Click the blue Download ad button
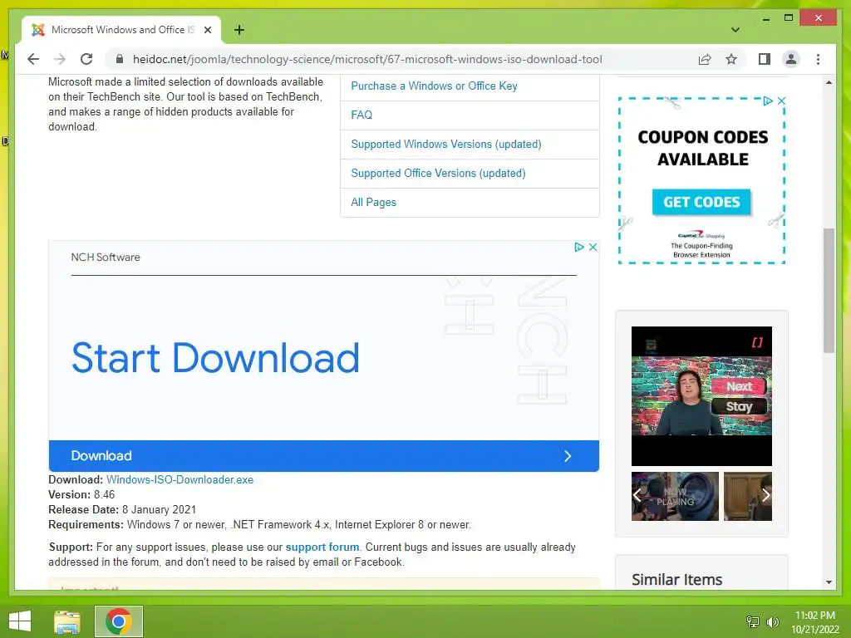Image resolution: width=851 pixels, height=638 pixels. 323,456
